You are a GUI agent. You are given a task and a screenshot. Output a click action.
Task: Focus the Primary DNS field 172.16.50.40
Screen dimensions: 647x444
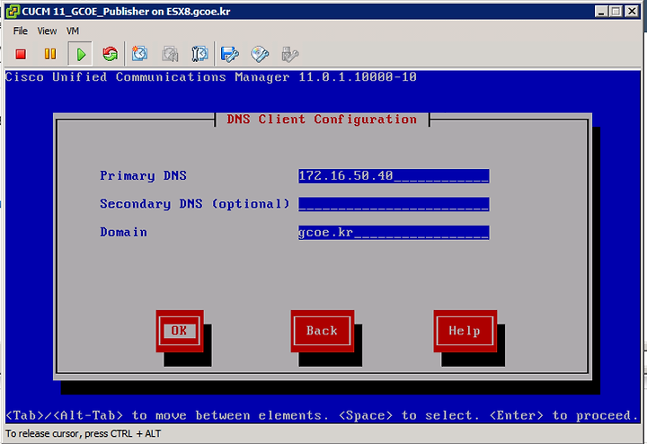point(394,176)
